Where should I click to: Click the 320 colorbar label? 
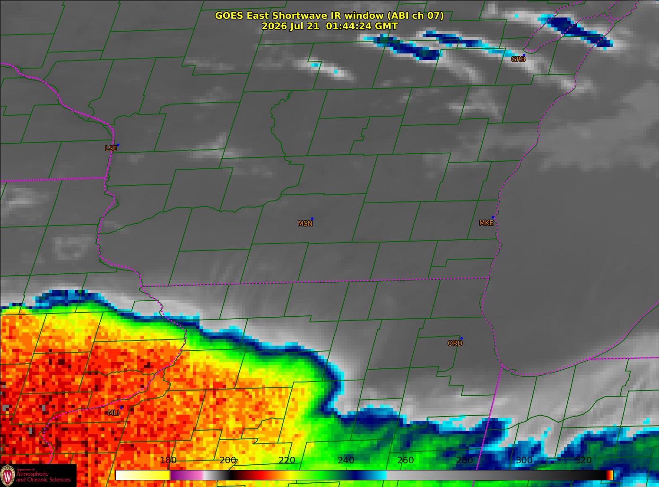(x=583, y=461)
